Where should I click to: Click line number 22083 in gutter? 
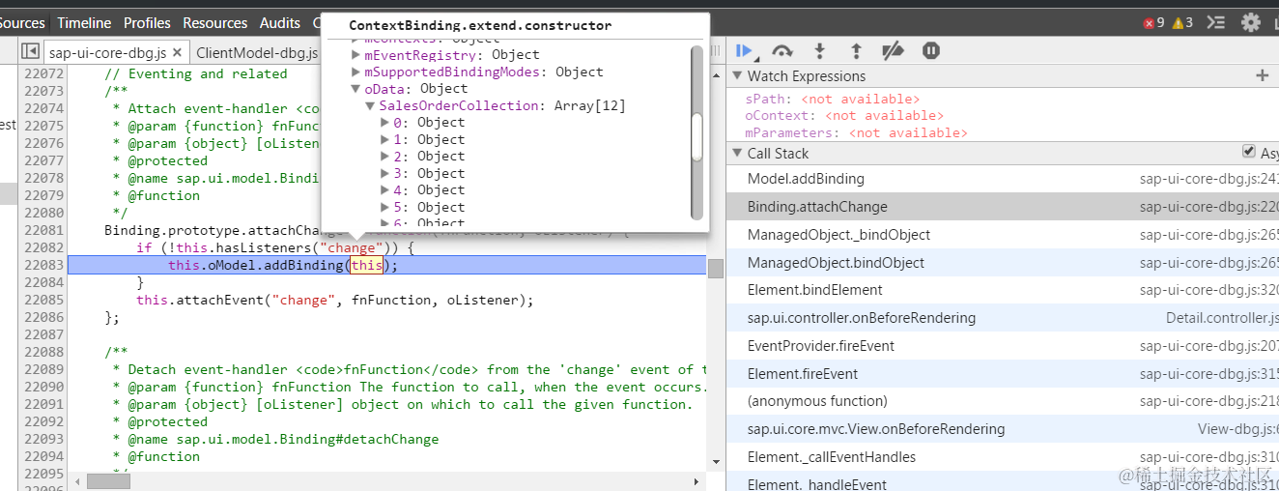[x=43, y=265]
